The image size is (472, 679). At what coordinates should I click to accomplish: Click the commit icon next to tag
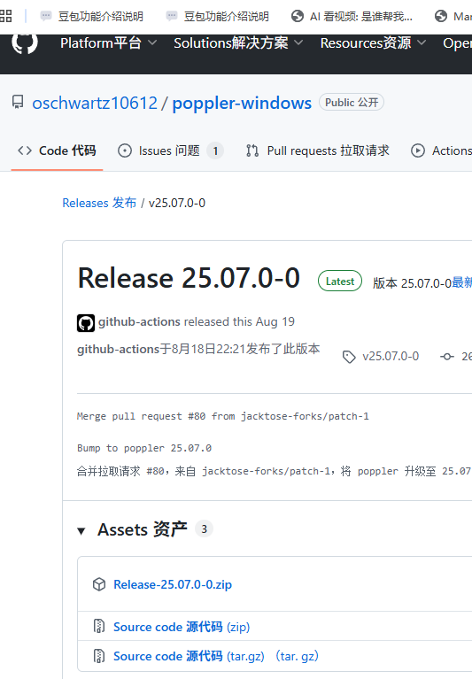447,357
